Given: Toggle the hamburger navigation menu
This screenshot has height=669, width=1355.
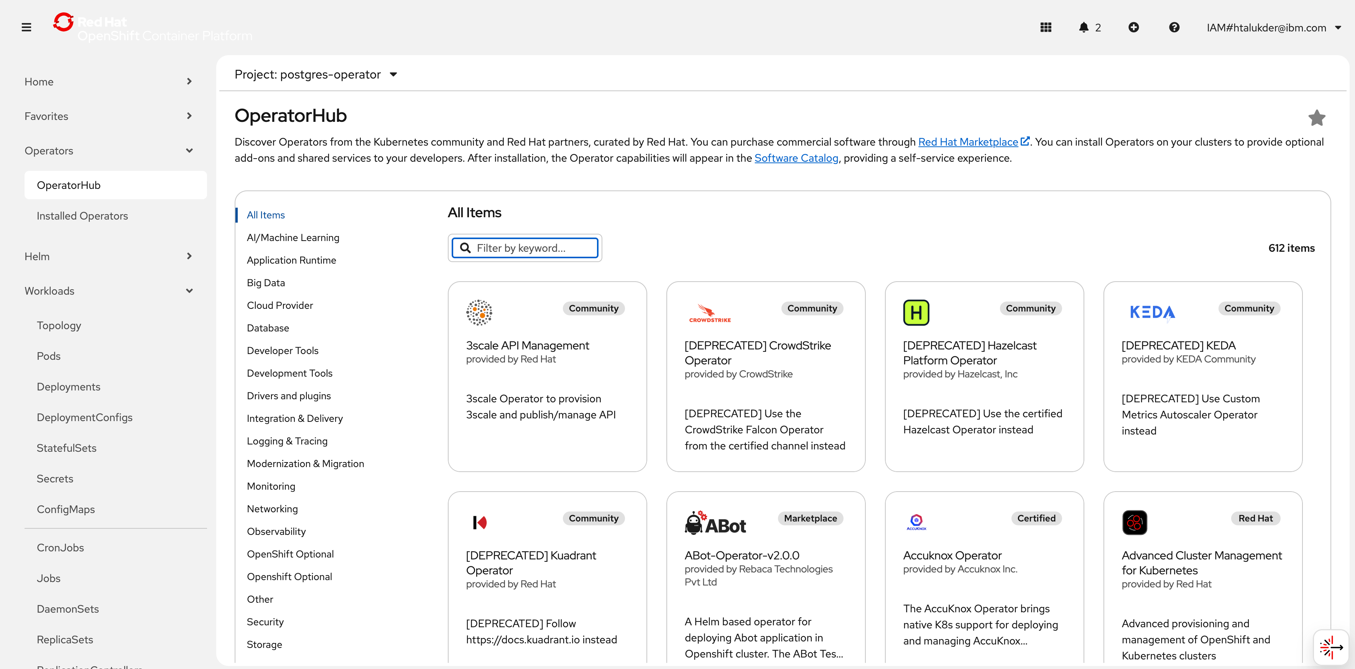Looking at the screenshot, I should pyautogui.click(x=26, y=27).
